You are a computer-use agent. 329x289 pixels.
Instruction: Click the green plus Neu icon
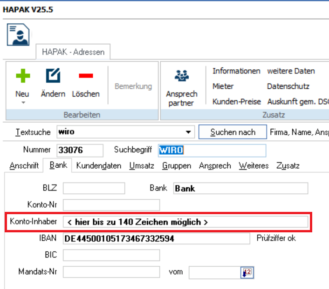click(22, 76)
